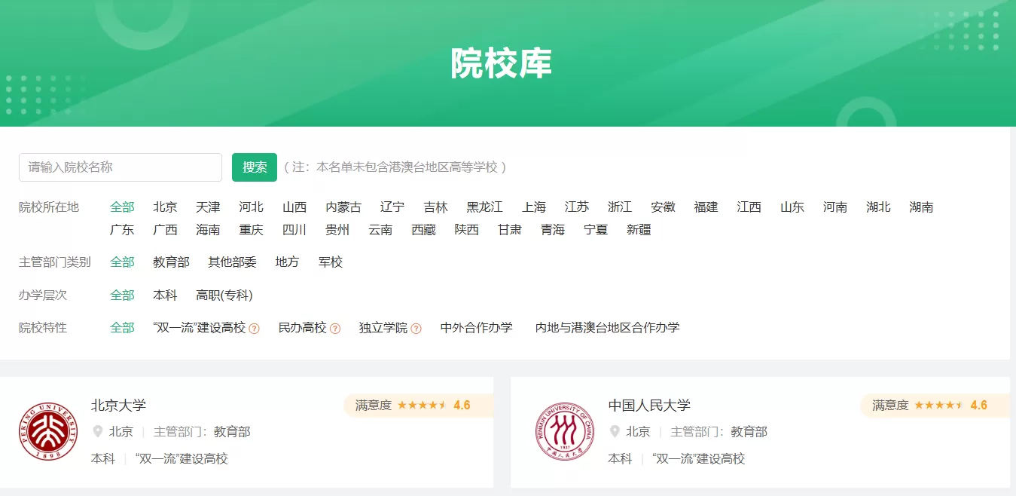This screenshot has width=1016, height=496.
Task: Click the question mark icon next to 民办高校
Action: coord(335,329)
